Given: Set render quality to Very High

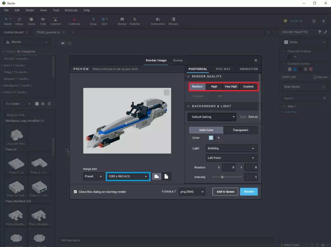Looking at the screenshot, I should click(x=231, y=87).
